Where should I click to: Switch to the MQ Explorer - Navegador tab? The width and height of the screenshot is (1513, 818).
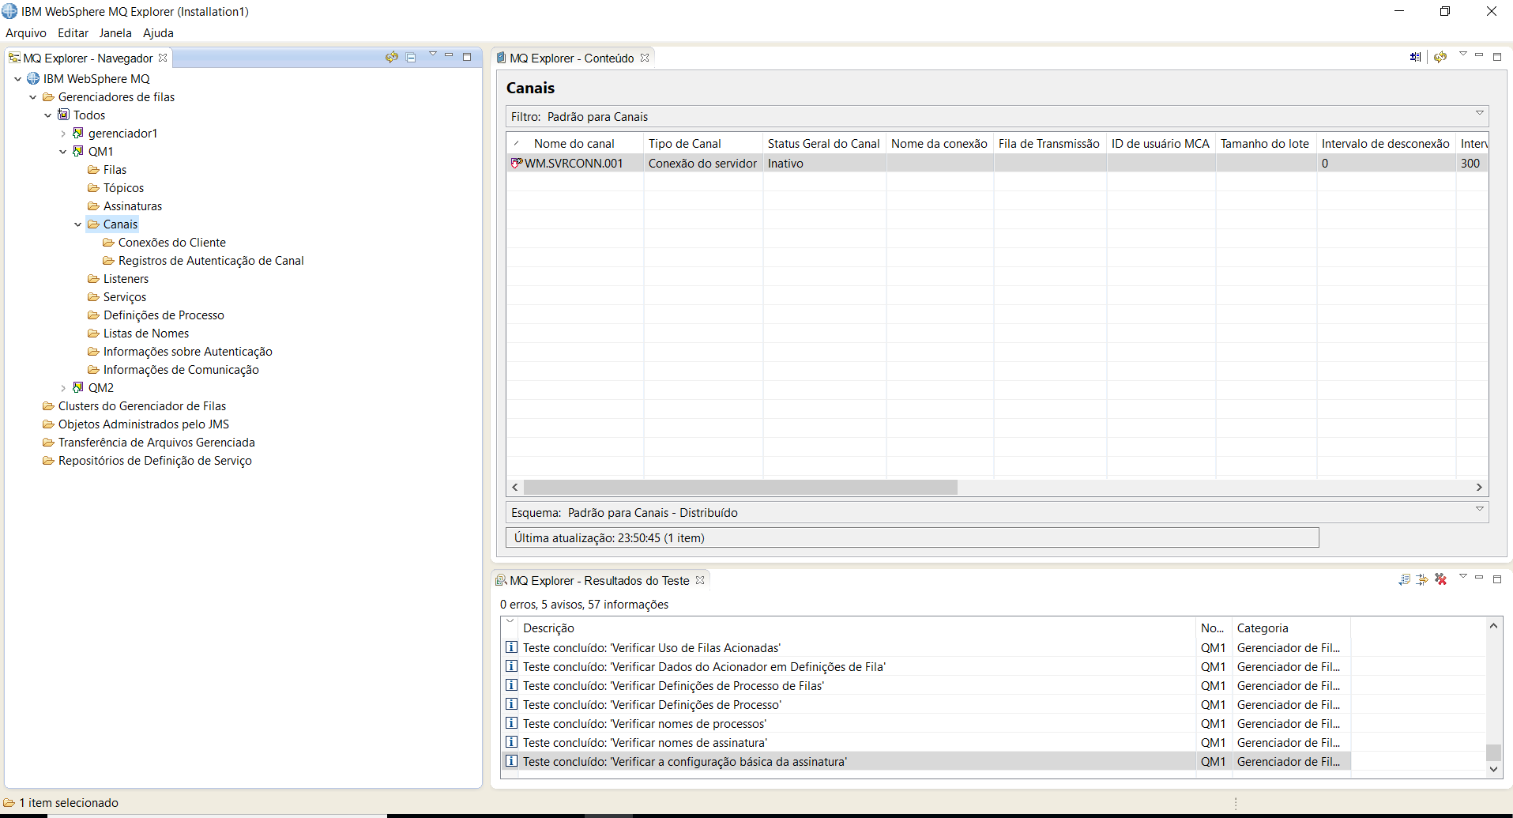pyautogui.click(x=88, y=58)
